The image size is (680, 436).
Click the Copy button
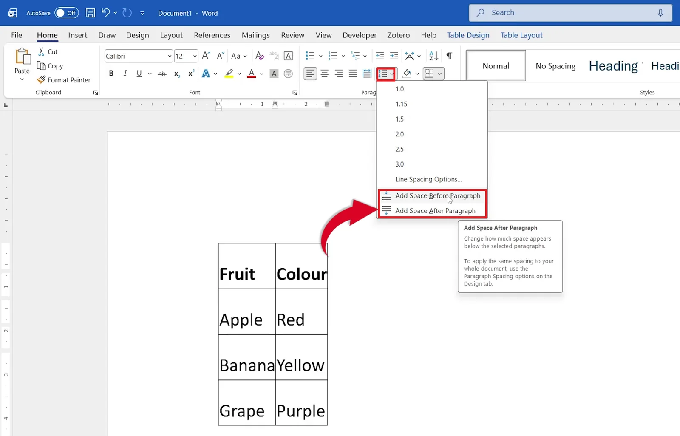50,66
